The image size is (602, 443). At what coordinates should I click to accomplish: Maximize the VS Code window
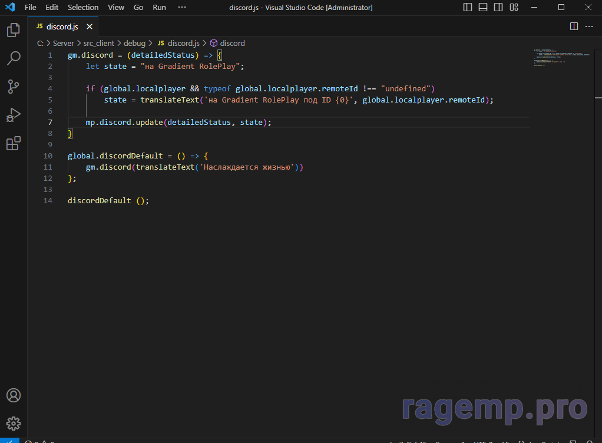(561, 7)
